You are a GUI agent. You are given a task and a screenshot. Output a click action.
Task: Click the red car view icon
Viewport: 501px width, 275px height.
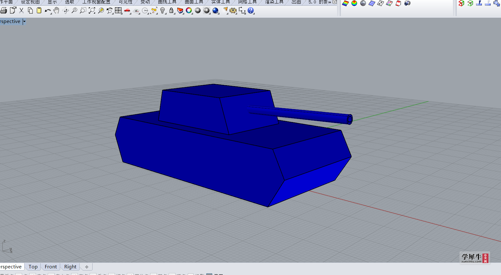(x=127, y=10)
